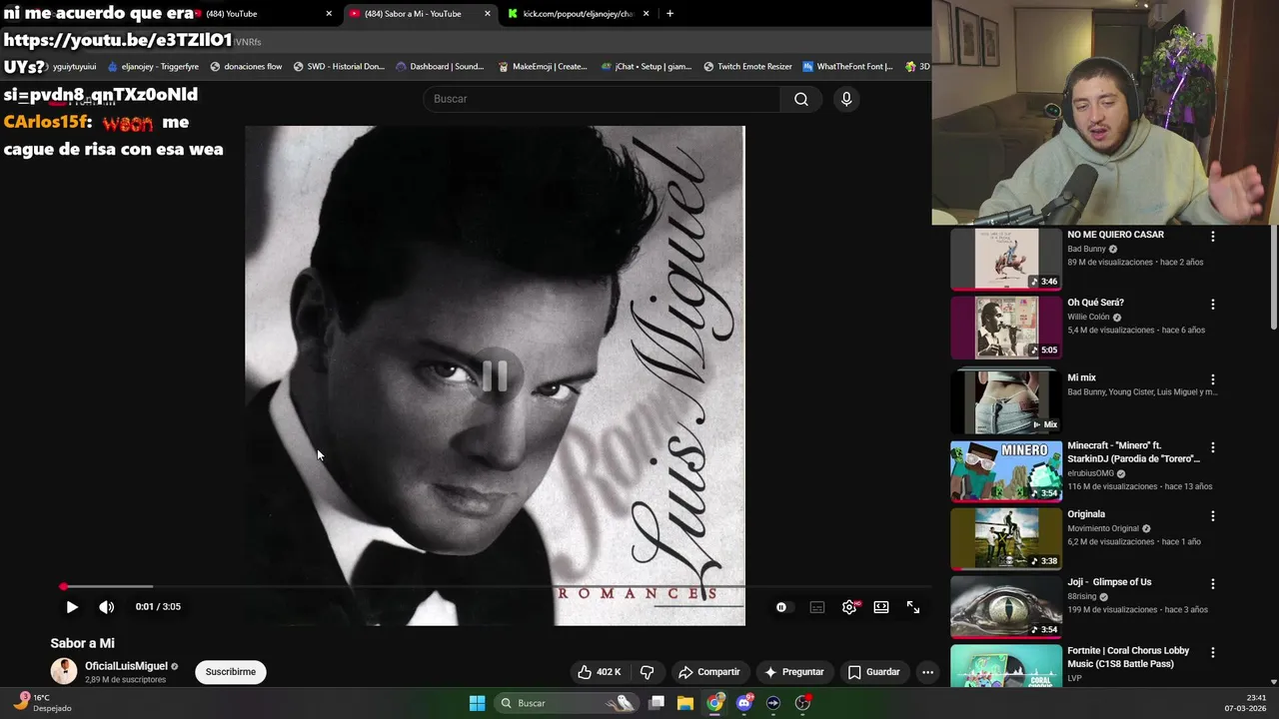Open more actions three-dot menu below video
Screen dimensions: 1279x719
coord(927,672)
